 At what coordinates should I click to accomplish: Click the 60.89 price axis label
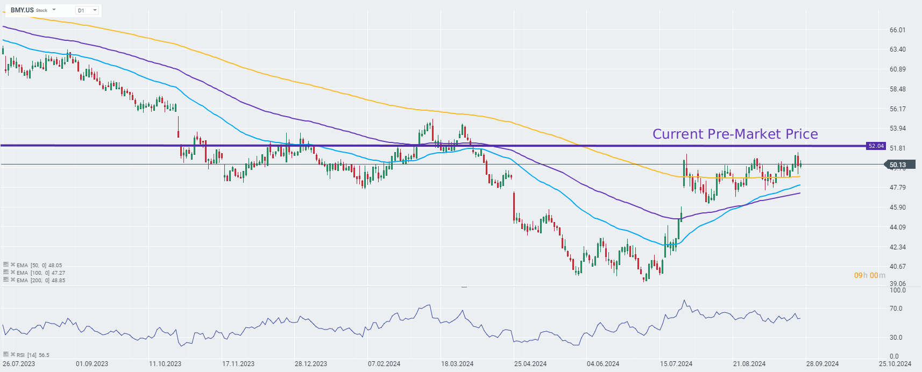(897, 69)
